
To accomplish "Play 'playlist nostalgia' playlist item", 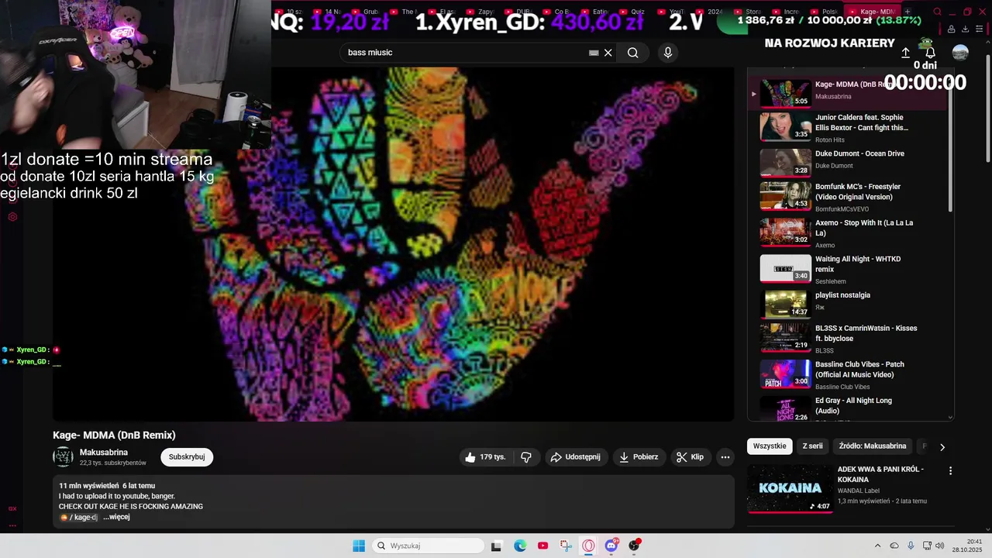I will [x=848, y=304].
